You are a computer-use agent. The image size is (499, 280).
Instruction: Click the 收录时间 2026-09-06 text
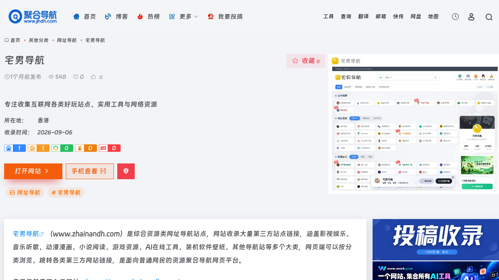pyautogui.click(x=38, y=132)
